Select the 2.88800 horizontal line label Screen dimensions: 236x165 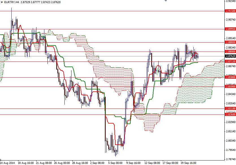click(229, 42)
